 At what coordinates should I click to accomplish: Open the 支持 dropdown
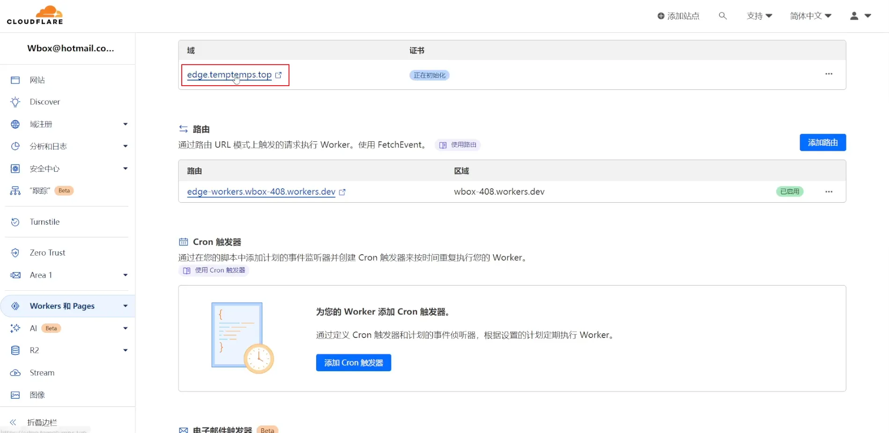[x=759, y=16]
